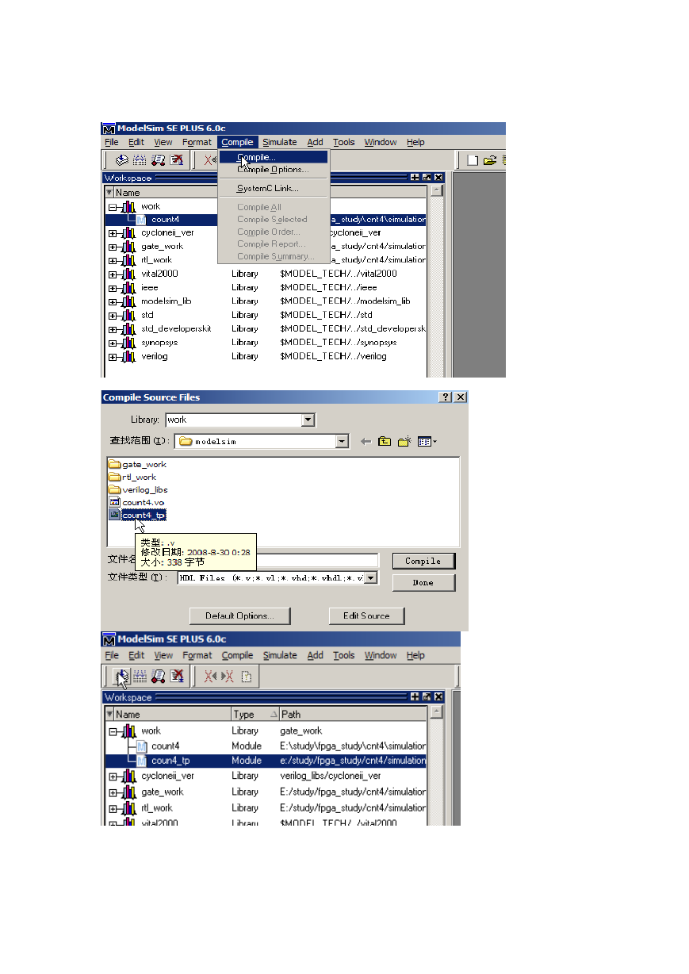Select the synopsys library row in top Workspace
This screenshot has height=974, width=689.
266,343
